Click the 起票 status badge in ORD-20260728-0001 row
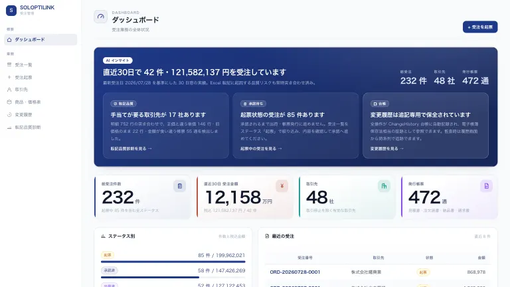The image size is (510, 287). [423, 272]
